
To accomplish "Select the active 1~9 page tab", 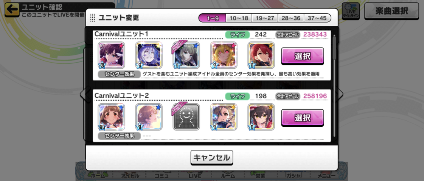I will (212, 18).
